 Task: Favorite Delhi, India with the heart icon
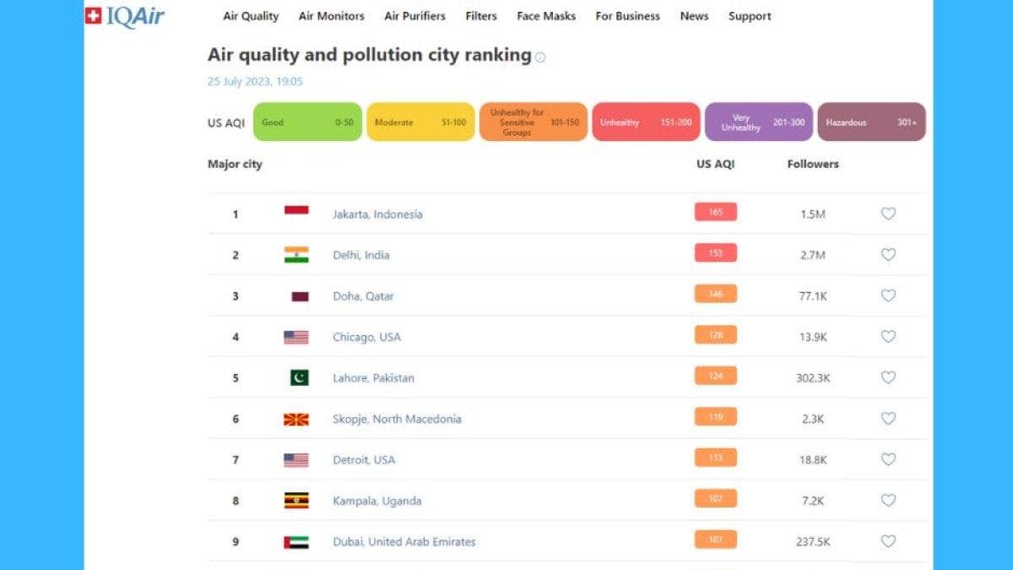tap(888, 254)
